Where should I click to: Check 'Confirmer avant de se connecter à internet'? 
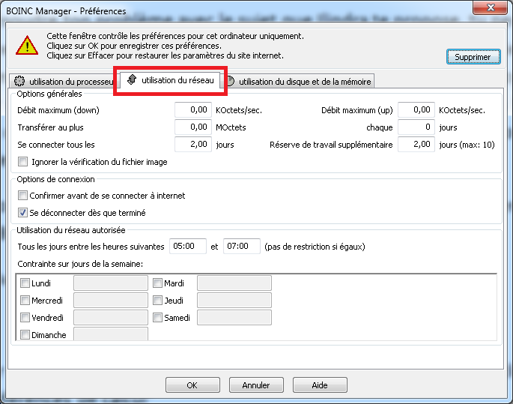tap(22, 196)
